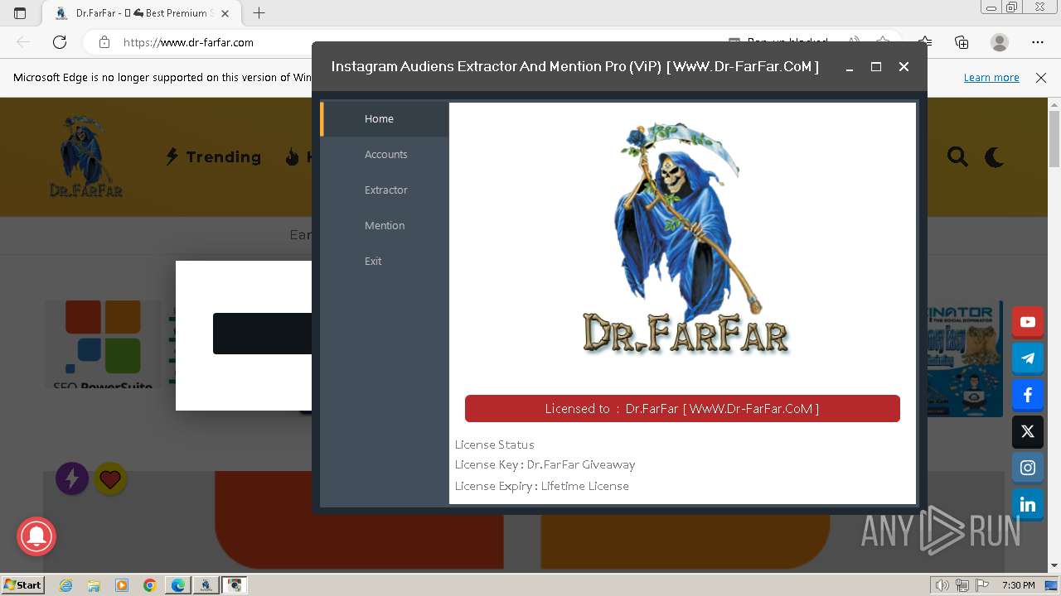Select Exit in the app sidebar

pos(385,262)
